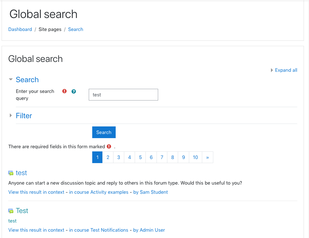Go to results page 6
Image resolution: width=309 pixels, height=238 pixels.
pos(151,157)
